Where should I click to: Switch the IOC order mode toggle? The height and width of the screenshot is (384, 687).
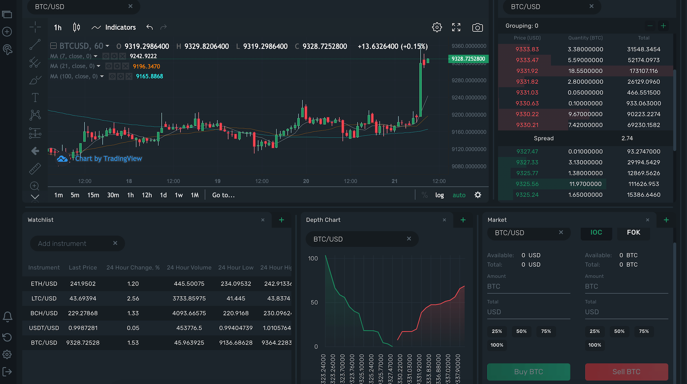(596, 232)
